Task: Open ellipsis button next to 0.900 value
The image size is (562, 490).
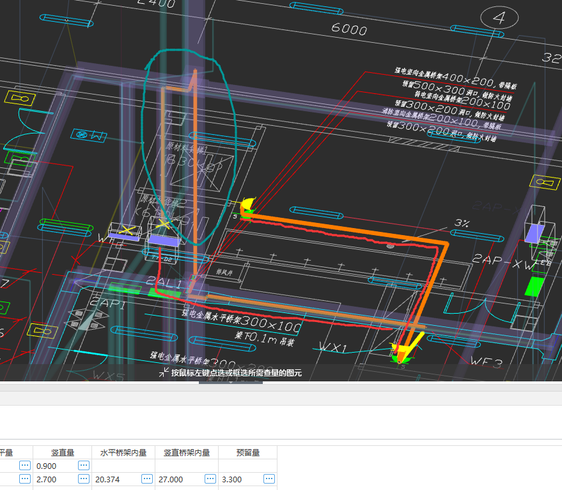Action: pos(84,465)
